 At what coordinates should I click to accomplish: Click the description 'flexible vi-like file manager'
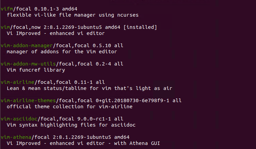[x=51, y=15]
